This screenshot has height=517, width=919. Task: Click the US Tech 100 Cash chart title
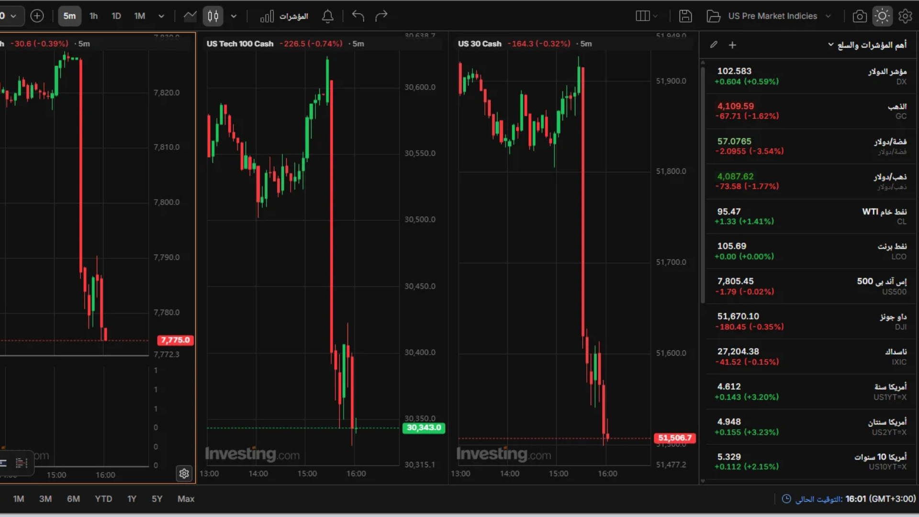click(240, 44)
